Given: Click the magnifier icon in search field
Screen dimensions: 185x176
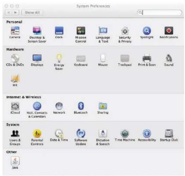Looking at the screenshot, I should [x=140, y=12].
